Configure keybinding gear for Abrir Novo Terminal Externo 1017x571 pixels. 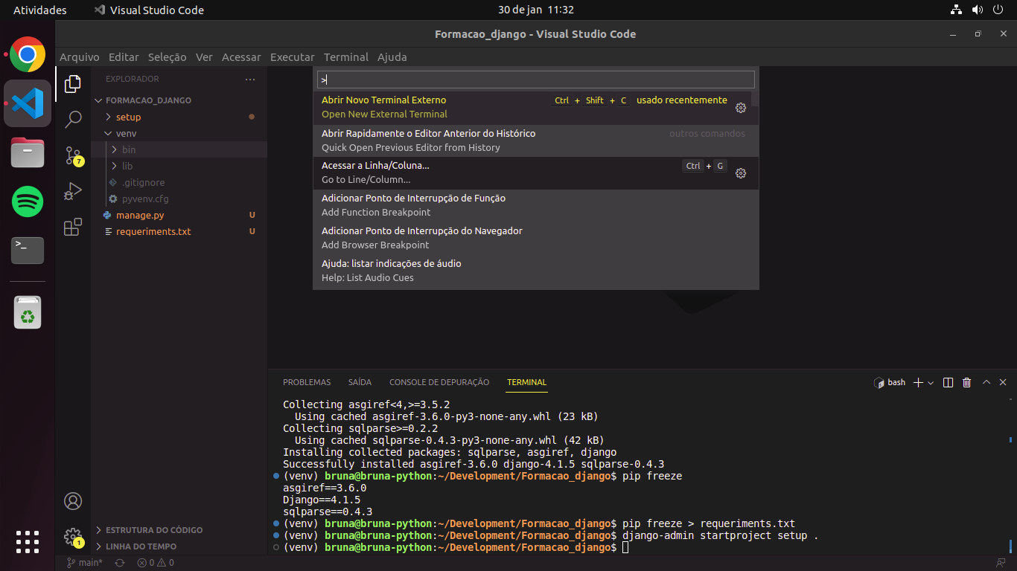click(x=741, y=108)
